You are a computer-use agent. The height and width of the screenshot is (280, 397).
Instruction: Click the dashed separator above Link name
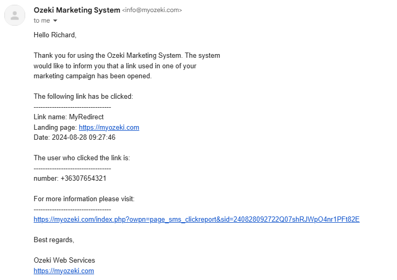72,107
